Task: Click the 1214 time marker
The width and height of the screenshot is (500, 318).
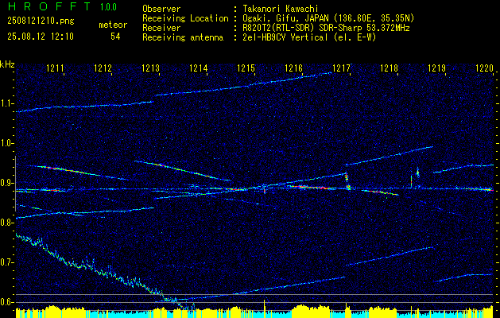Action: tap(199, 68)
